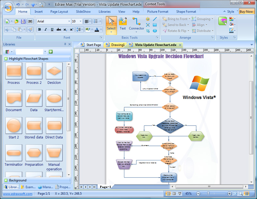
Task: Open the Arial font family dropdown
Action: coord(69,21)
